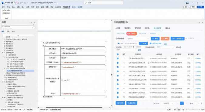The width and height of the screenshot is (205, 112).
Task: Close the 利驰智慧标书 pane
Action: click(203, 23)
